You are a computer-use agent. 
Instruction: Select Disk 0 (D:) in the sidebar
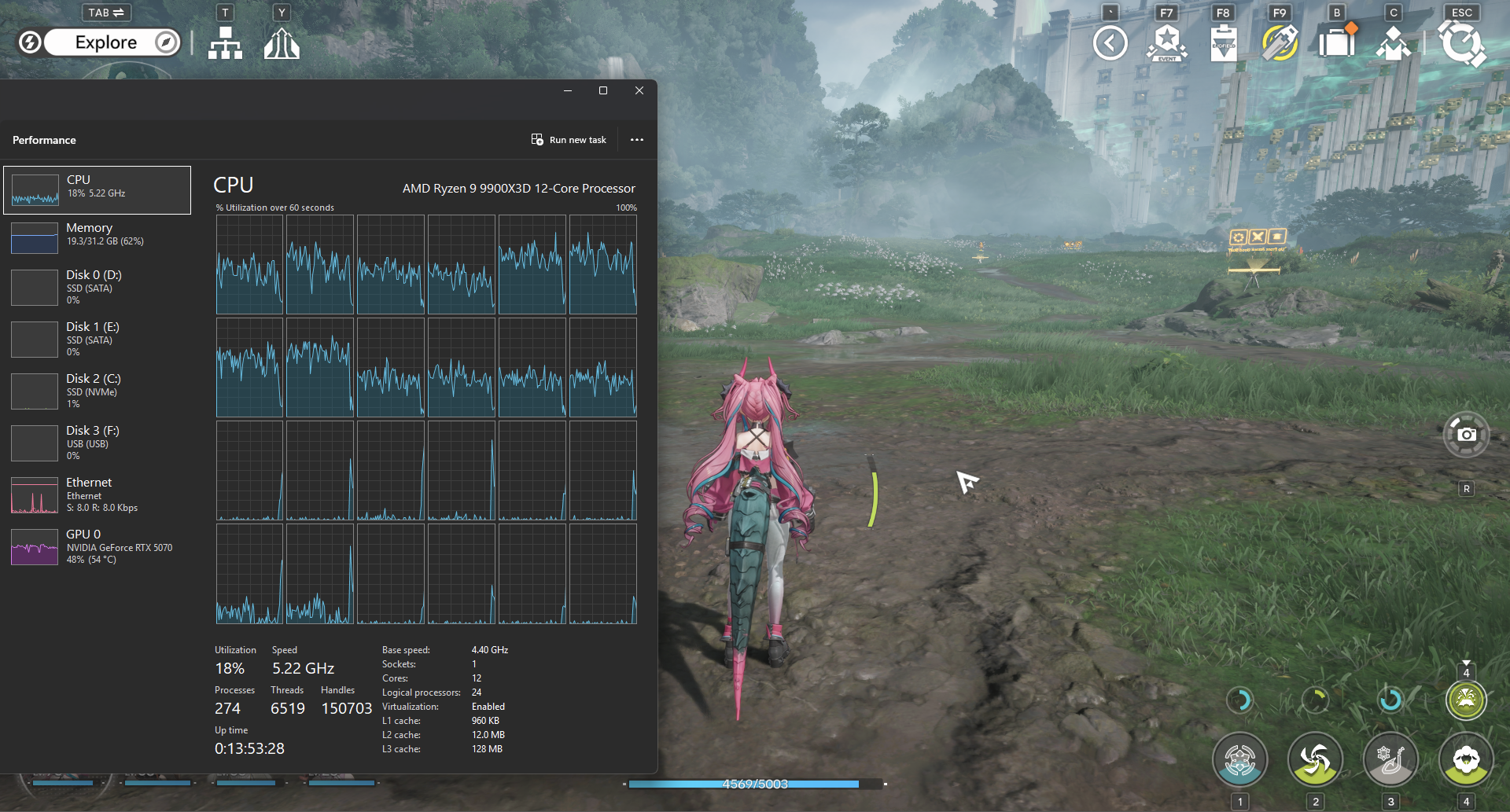pyautogui.click(x=98, y=287)
